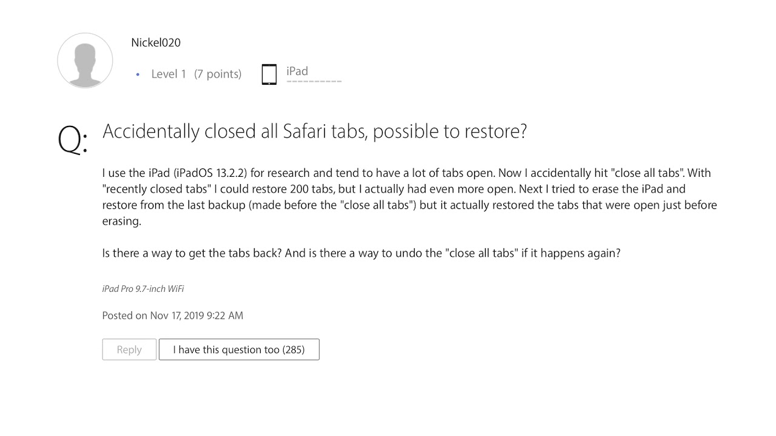Click the first paragraph of the question
The image size is (776, 436).
(409, 197)
